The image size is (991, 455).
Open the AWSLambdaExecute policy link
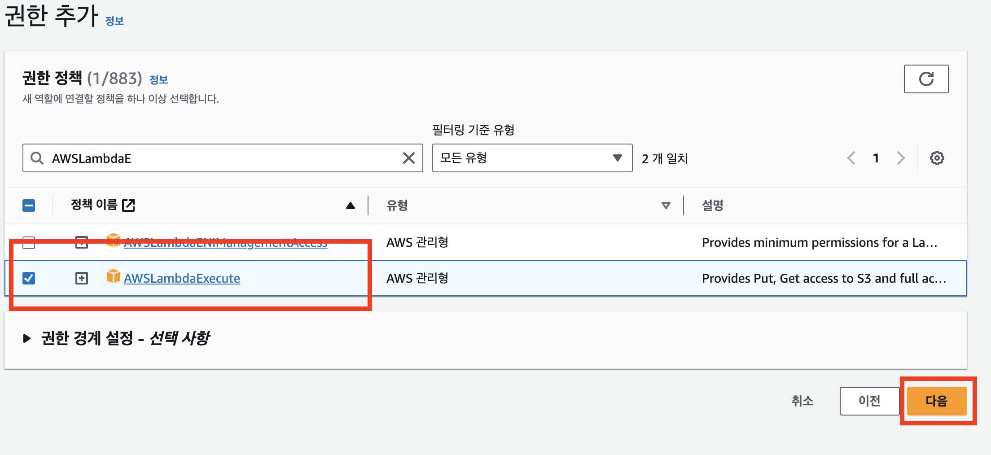(x=182, y=278)
